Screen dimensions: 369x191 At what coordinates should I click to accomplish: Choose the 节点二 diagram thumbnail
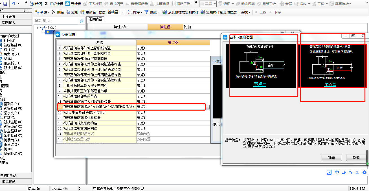click(x=332, y=66)
